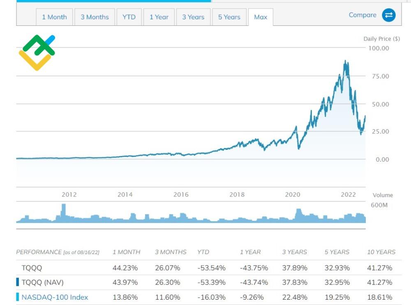Image resolution: width=411 pixels, height=305 pixels.
Task: Click NASDAQ-100 YTD value -16.03%
Action: [211, 297]
